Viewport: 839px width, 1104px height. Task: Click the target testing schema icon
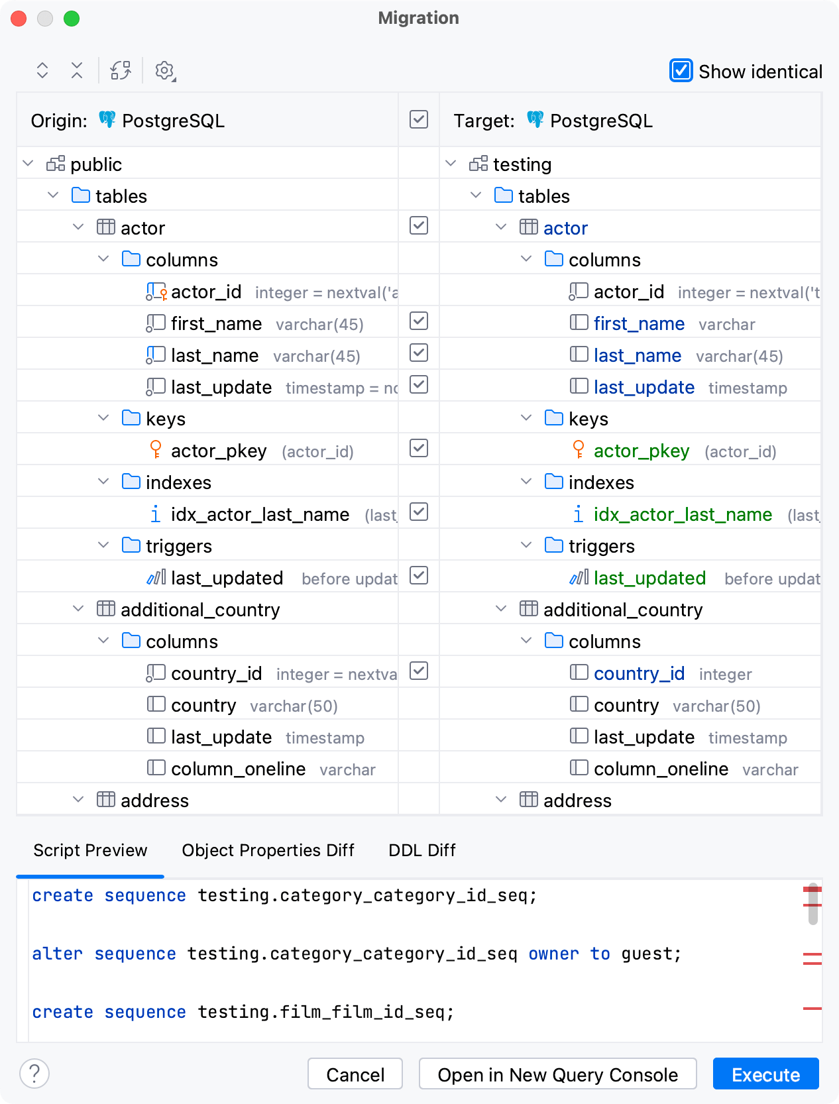click(x=478, y=164)
